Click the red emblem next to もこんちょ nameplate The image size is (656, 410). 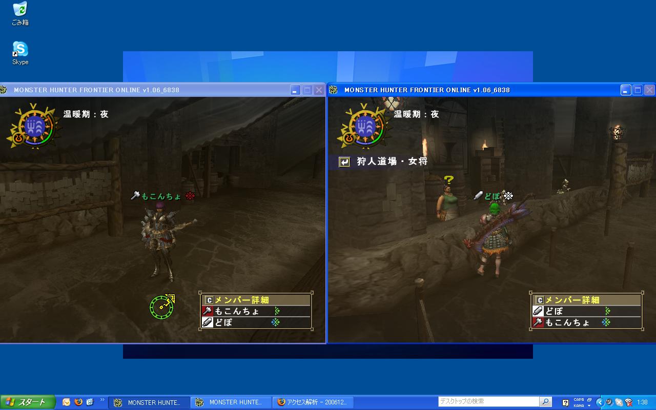[190, 196]
